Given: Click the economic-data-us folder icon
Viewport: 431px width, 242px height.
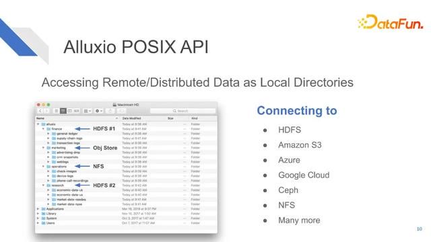Looking at the screenshot, I should (x=54, y=195).
